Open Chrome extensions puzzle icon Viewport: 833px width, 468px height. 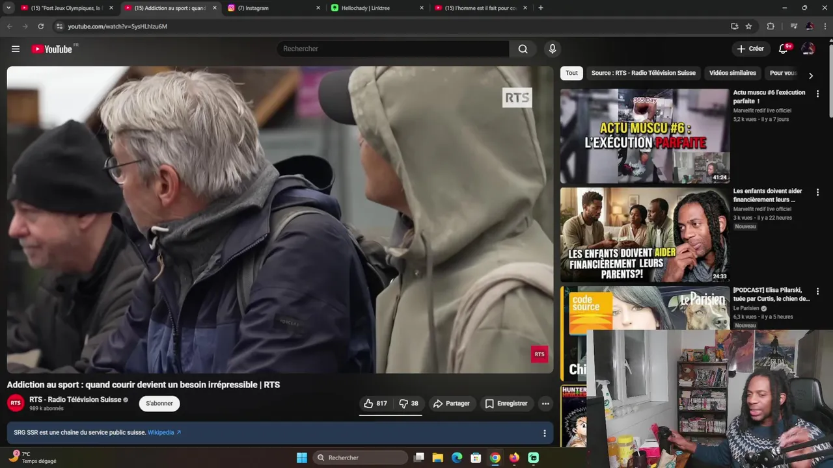[x=771, y=26]
